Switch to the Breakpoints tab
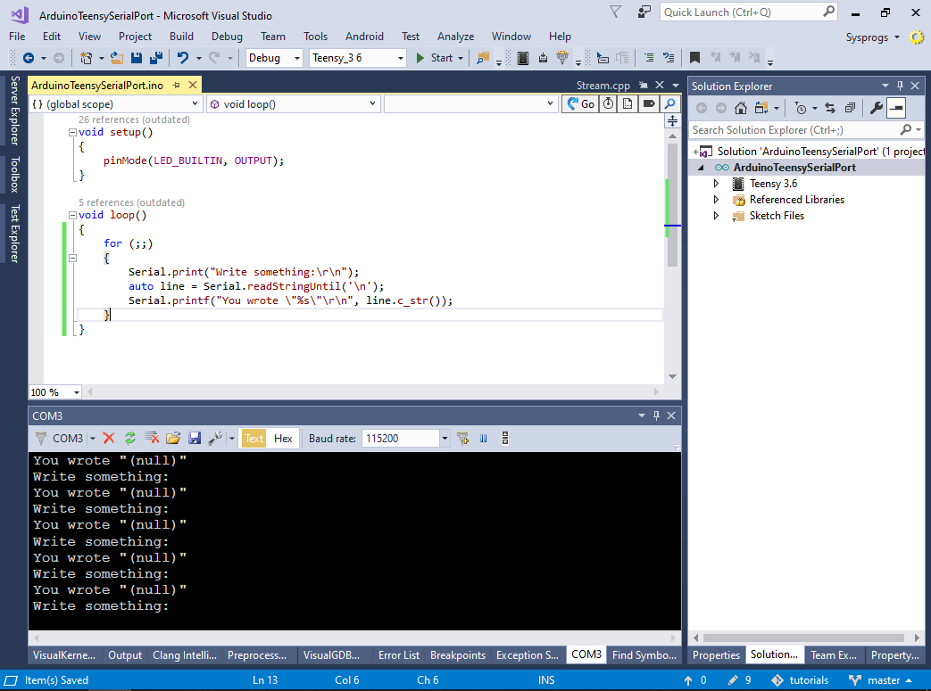 coord(458,654)
